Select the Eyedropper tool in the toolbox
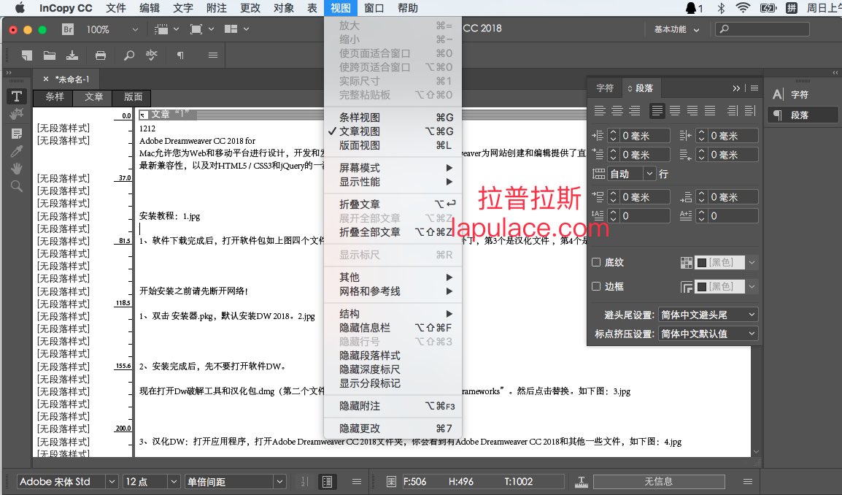The height and width of the screenshot is (495, 842). click(x=17, y=151)
